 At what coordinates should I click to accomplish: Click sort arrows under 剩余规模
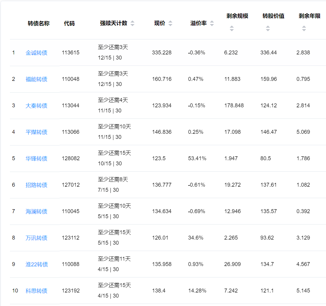[x=232, y=29]
